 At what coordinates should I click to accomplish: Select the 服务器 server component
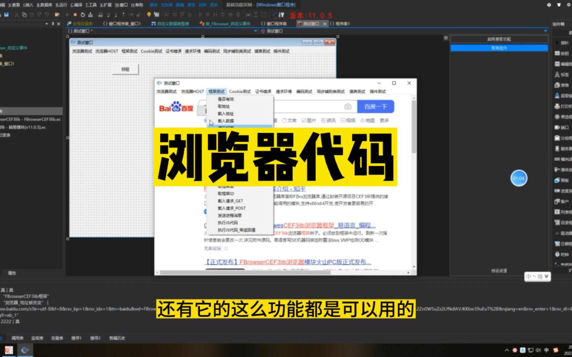pos(563,148)
